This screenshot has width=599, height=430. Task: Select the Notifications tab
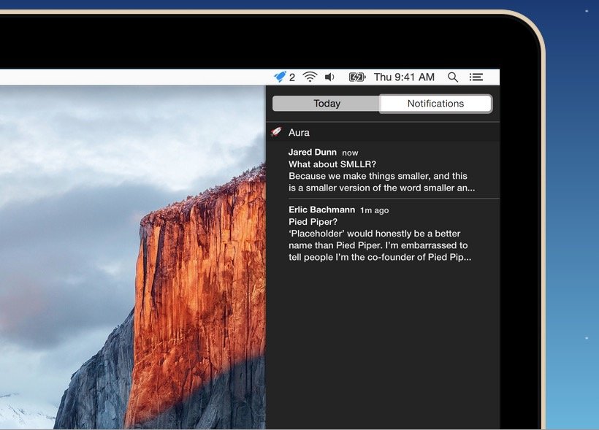pyautogui.click(x=435, y=104)
